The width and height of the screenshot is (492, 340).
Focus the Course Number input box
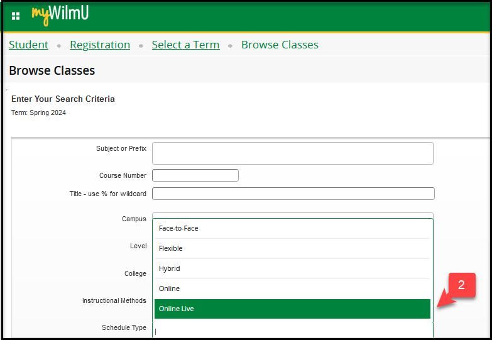[x=195, y=175]
